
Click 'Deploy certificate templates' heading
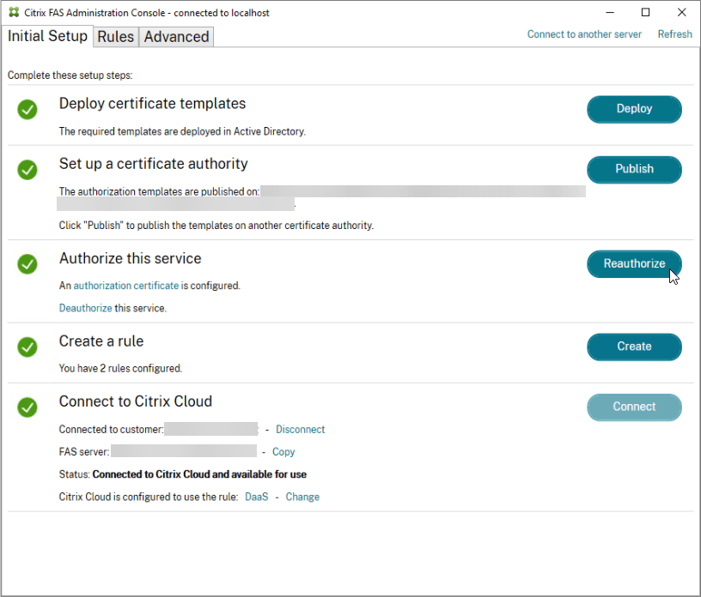pyautogui.click(x=152, y=104)
